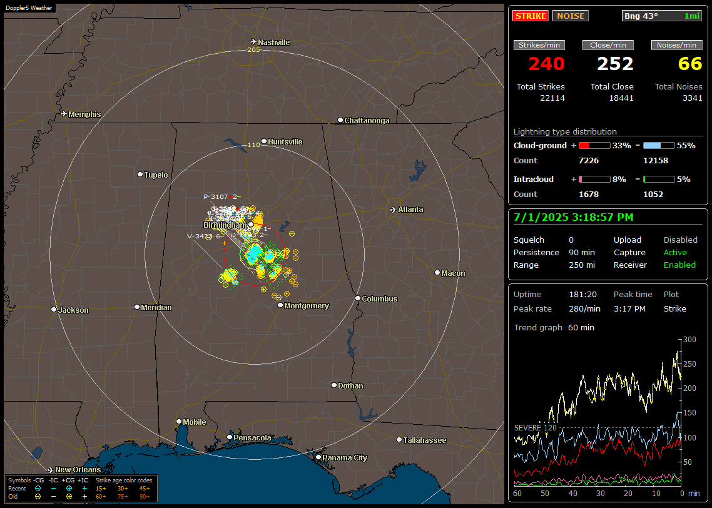Click the Panama City marker dot

click(x=318, y=457)
